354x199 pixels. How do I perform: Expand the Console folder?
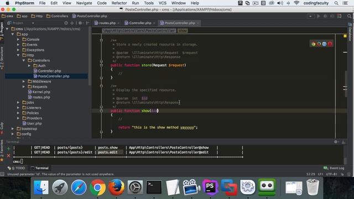click(18, 39)
